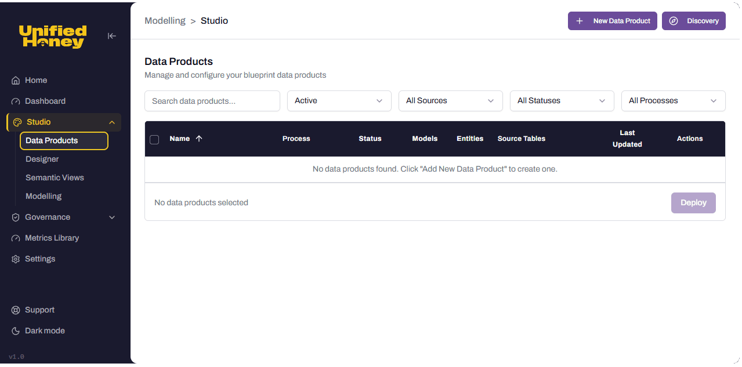Click Studio in the breadcrumb
The width and height of the screenshot is (742, 367).
tap(214, 21)
